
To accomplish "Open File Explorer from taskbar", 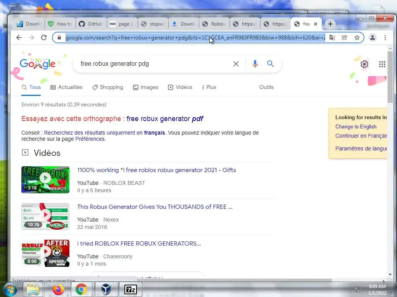I will pos(33,289).
